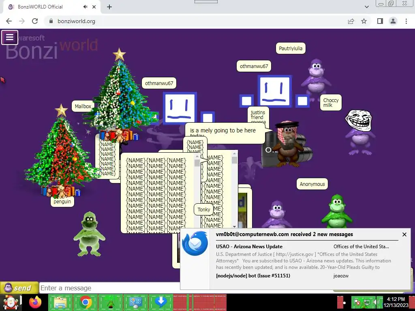Screen dimensions: 415x311
Task: Click the Mailbox name label
Action: pyautogui.click(x=83, y=107)
